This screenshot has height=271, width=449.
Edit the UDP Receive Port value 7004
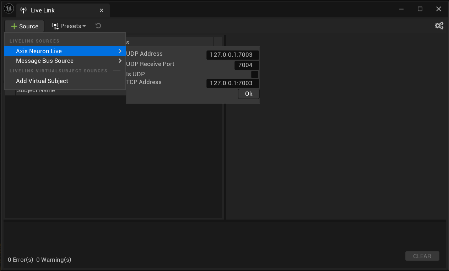(247, 65)
